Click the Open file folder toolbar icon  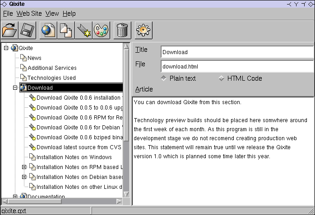[9, 30]
